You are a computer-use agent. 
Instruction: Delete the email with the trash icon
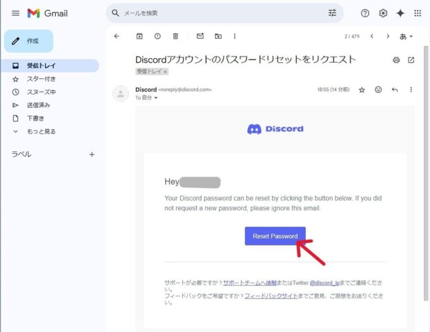click(x=175, y=36)
